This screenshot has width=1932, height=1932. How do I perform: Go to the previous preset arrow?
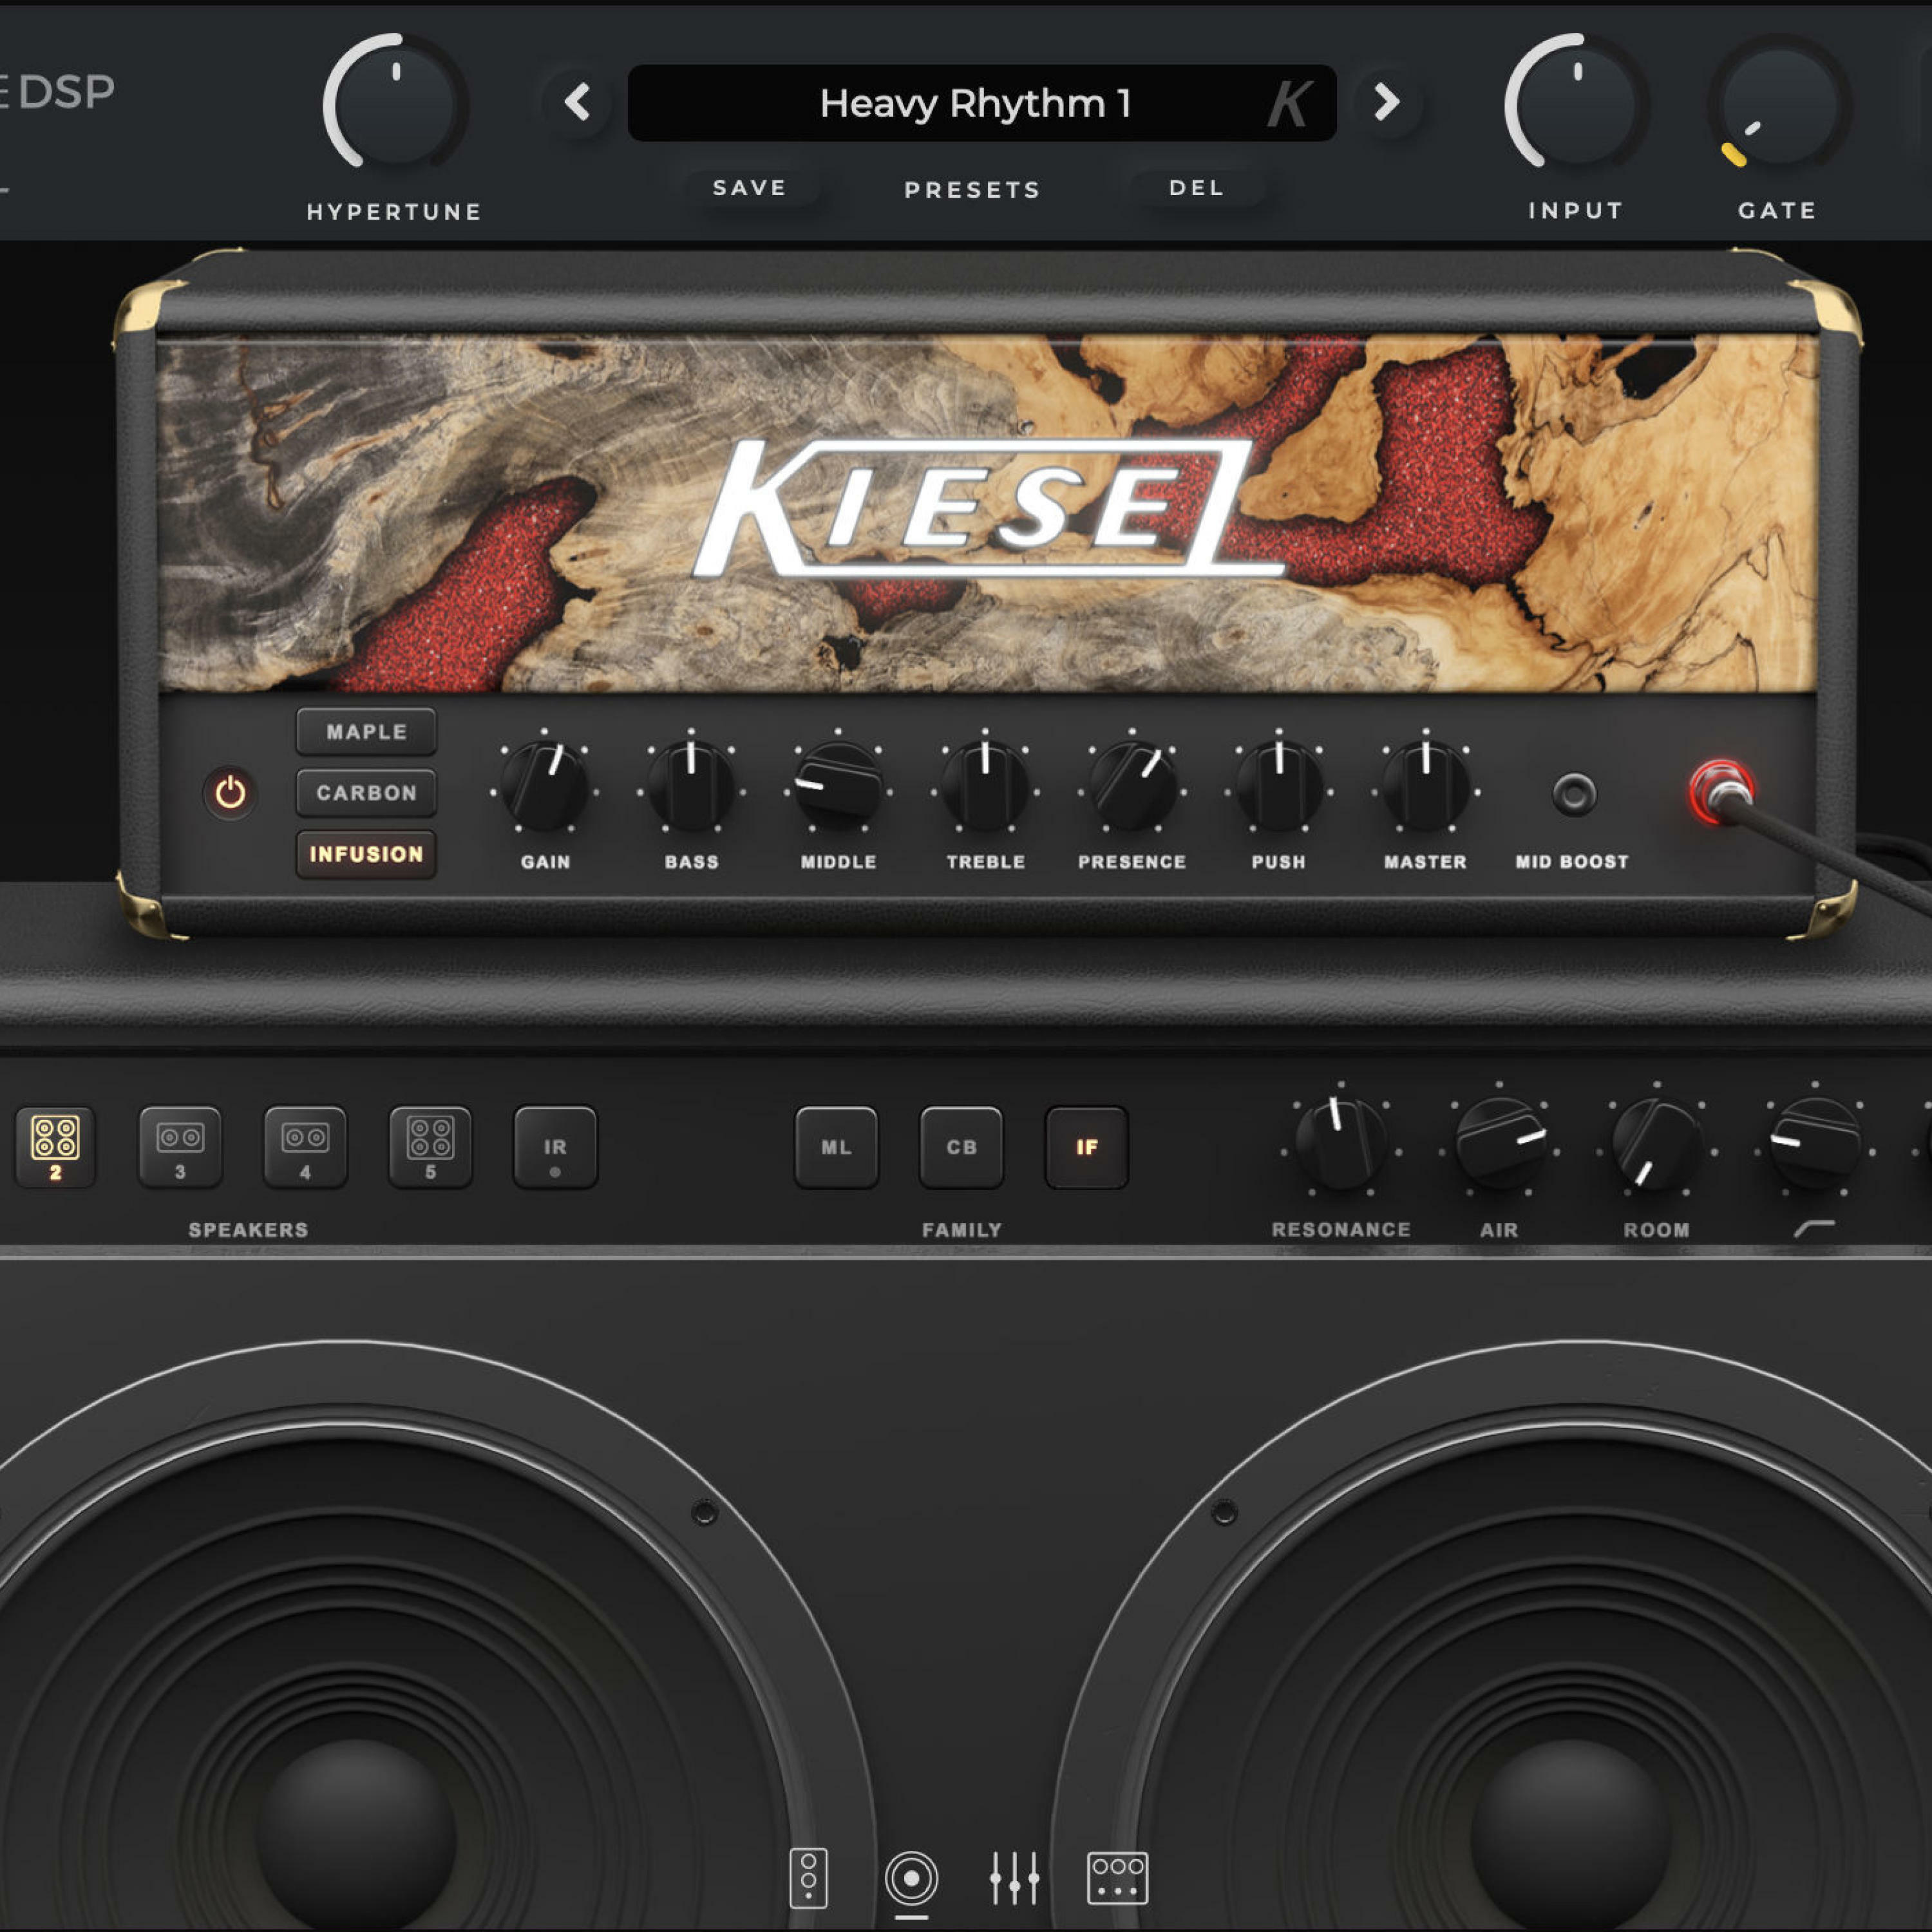[x=577, y=102]
